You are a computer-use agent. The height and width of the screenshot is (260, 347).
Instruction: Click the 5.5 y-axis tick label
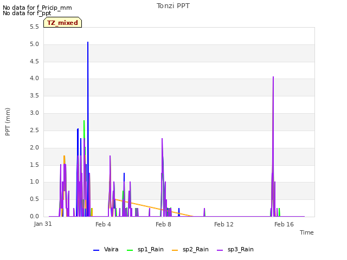pyautogui.click(x=34, y=27)
